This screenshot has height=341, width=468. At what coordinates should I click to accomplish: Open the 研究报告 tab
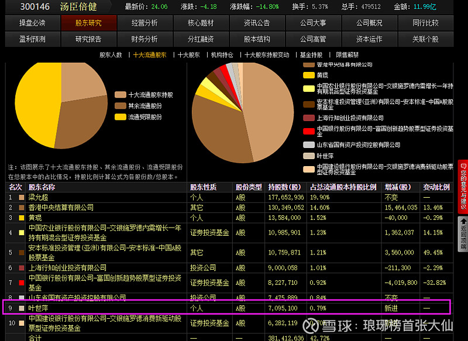[89, 39]
